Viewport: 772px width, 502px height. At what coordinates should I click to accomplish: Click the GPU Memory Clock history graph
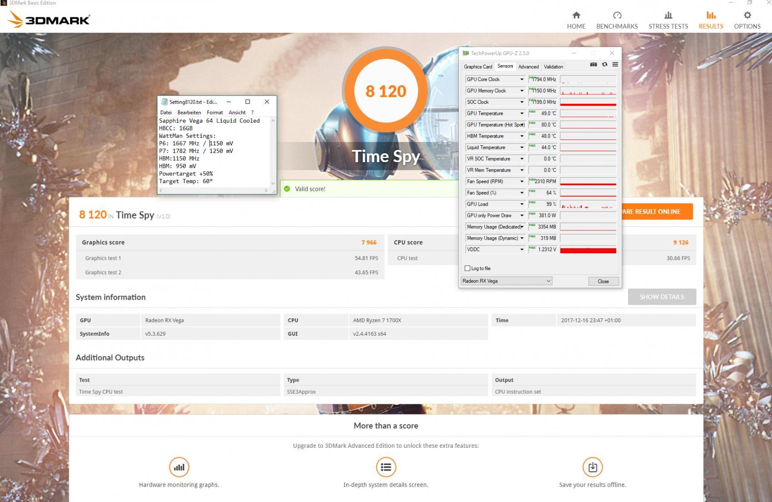coord(588,91)
